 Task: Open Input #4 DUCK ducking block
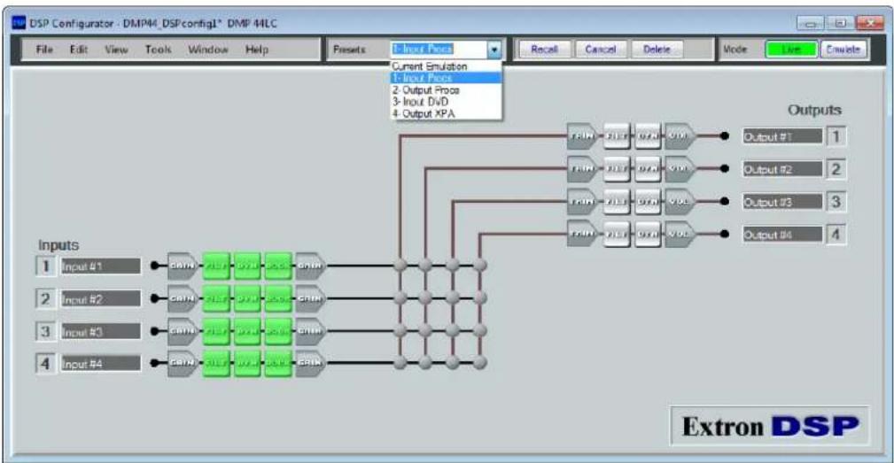coord(278,363)
